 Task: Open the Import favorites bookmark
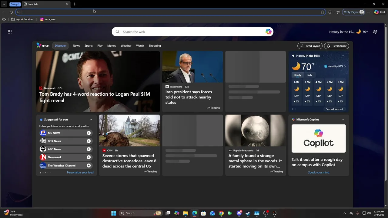(x=22, y=19)
